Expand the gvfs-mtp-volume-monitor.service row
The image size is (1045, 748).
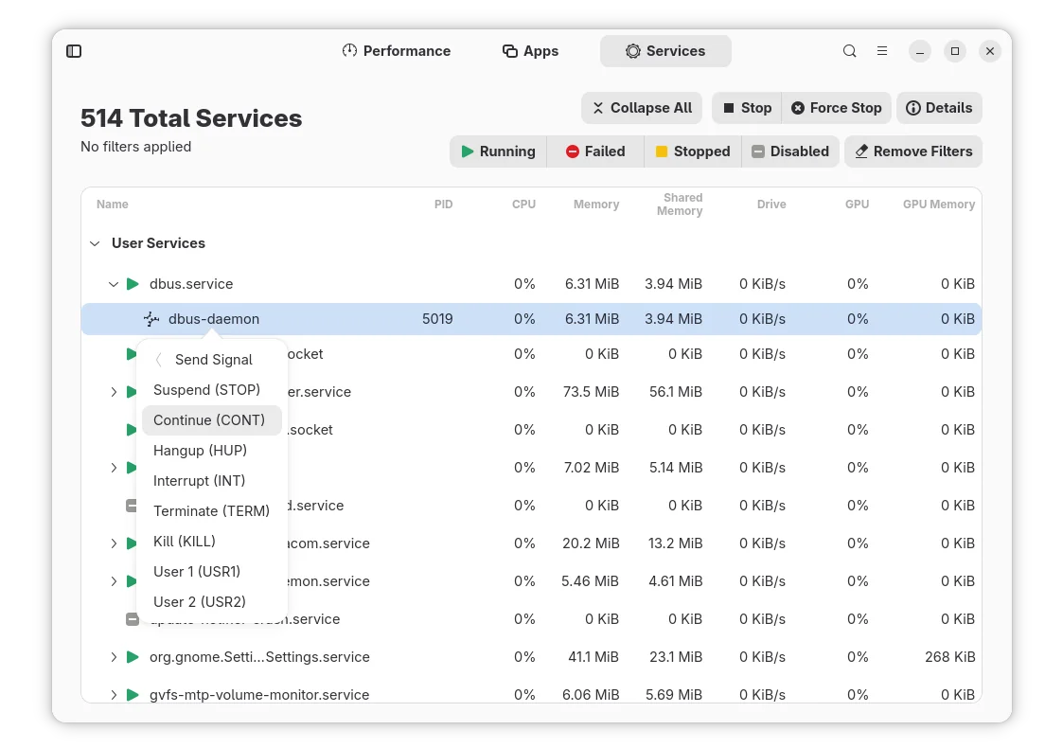(x=114, y=695)
